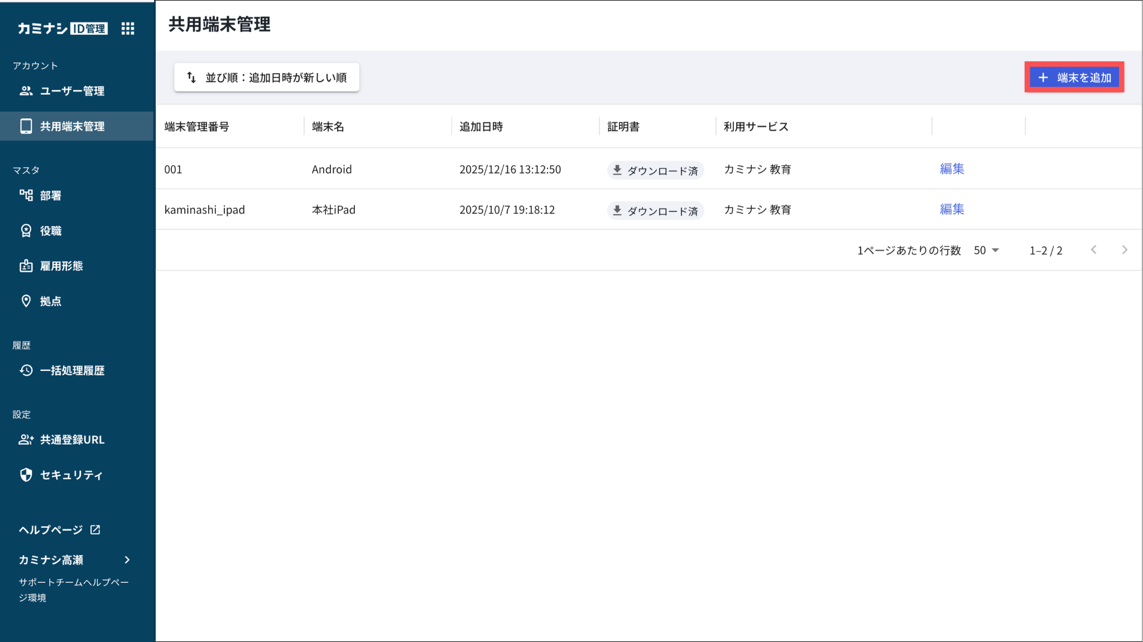This screenshot has height=642, width=1143.
Task: Select 共用端末管理 in the sidebar
Action: pos(73,127)
